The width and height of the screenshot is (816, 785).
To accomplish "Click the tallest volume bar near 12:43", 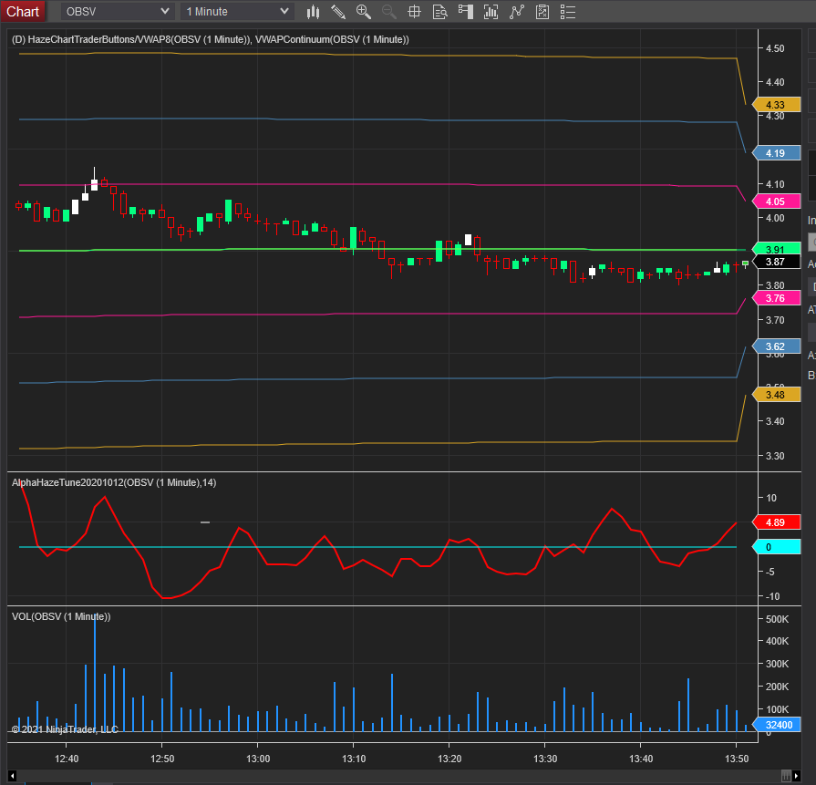I will (x=95, y=674).
